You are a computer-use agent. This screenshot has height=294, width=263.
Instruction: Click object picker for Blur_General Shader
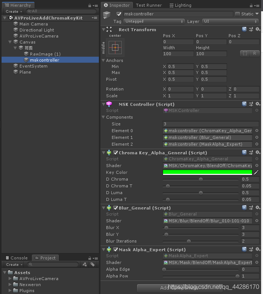tap(257, 221)
